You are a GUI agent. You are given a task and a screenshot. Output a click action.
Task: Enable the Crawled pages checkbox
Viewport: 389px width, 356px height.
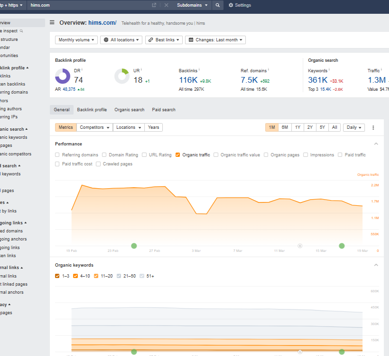(x=98, y=164)
